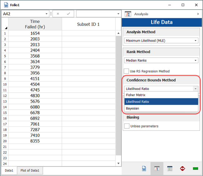The height and width of the screenshot is (176, 203).
Task: Click the green status bar icon
Action: pyautogui.click(x=196, y=168)
